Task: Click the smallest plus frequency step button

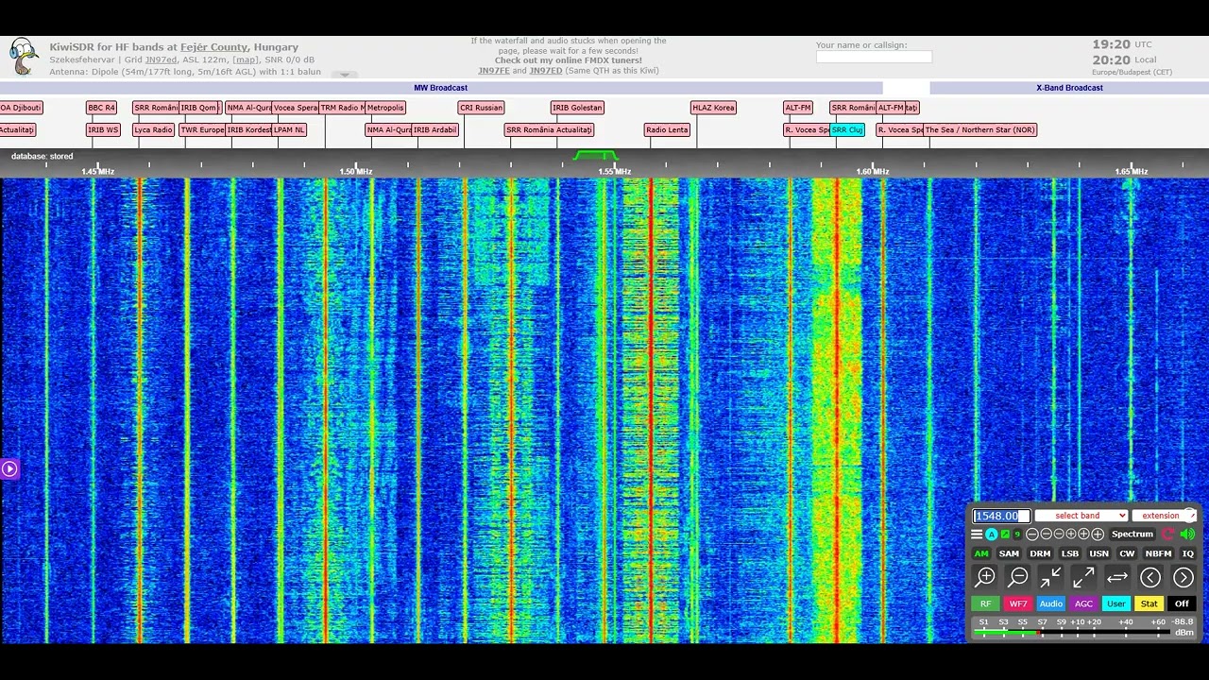Action: click(x=1071, y=535)
